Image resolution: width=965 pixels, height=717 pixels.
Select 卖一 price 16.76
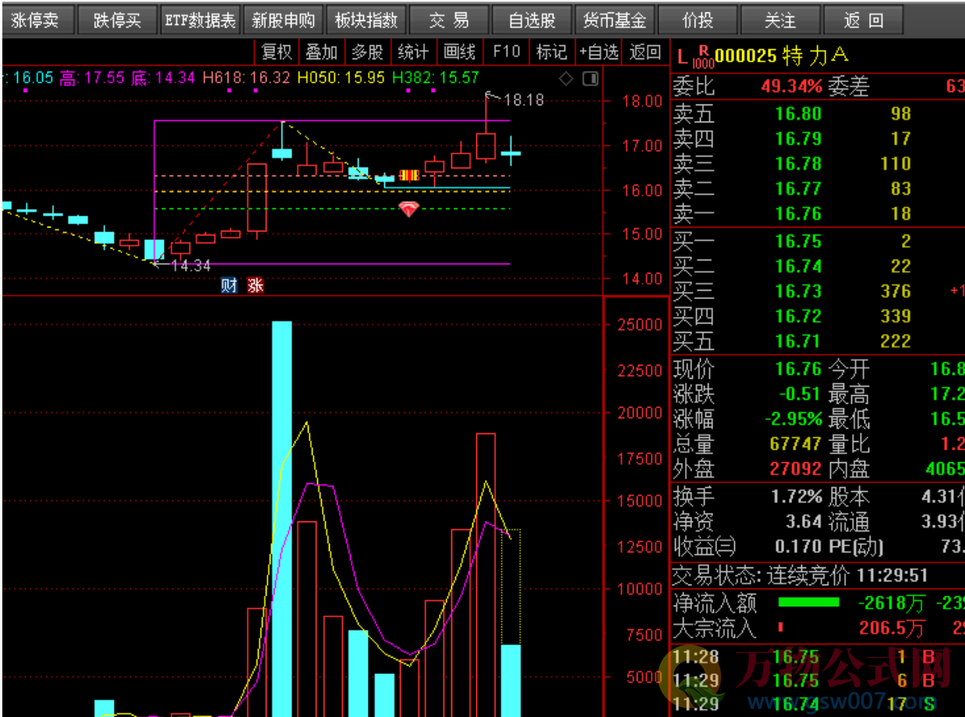(x=798, y=214)
